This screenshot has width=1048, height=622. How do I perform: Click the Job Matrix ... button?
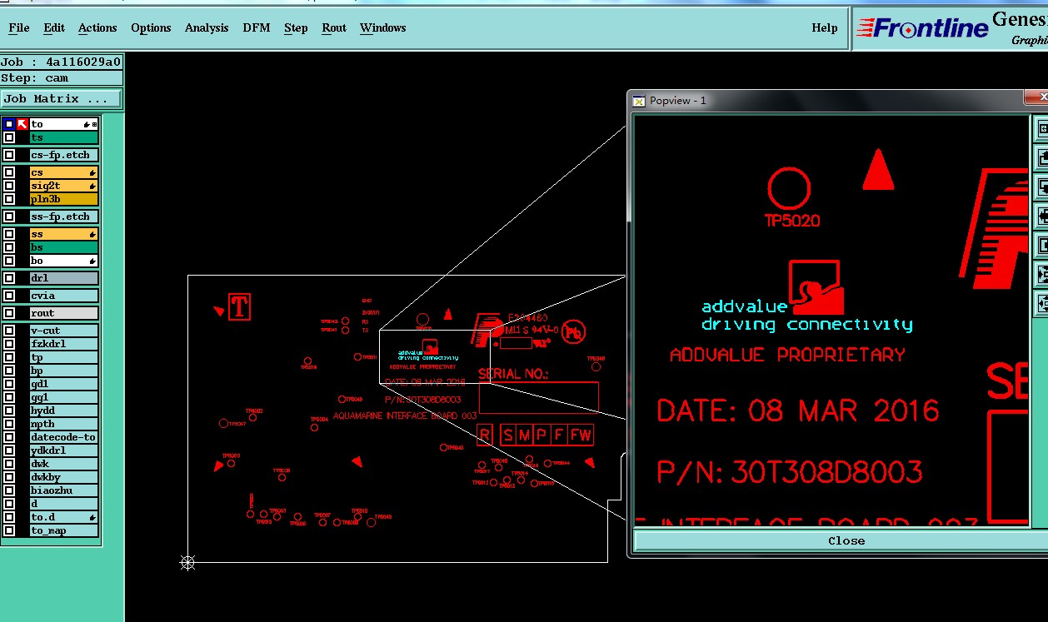[x=61, y=98]
